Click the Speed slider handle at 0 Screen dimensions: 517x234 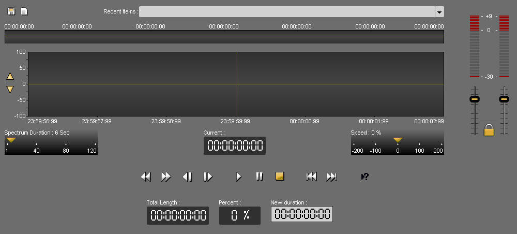point(398,140)
